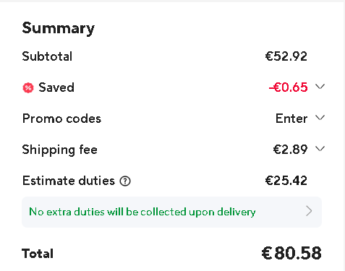Click the €2.89 shipping fee amount

pos(290,150)
